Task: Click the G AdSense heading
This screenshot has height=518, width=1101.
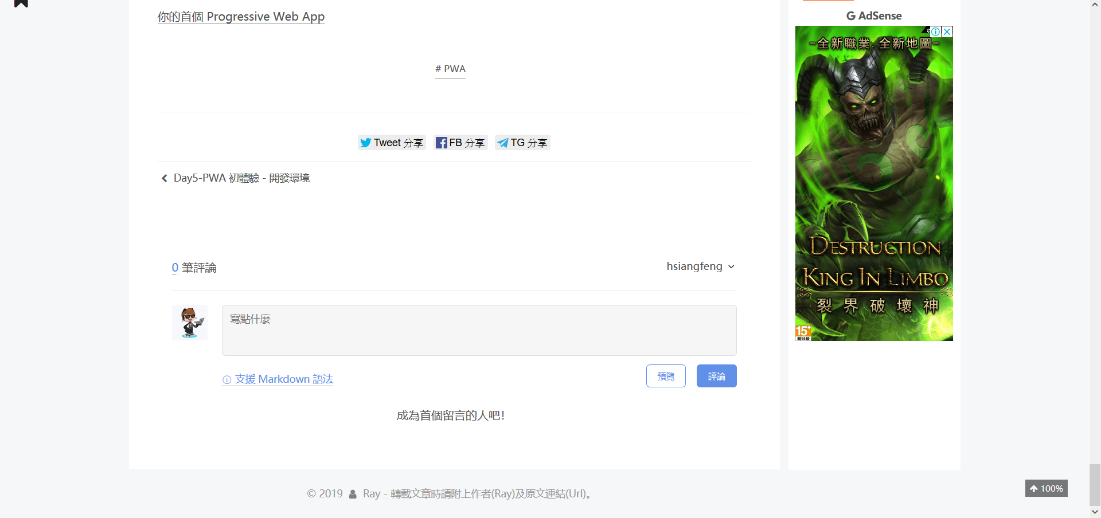Action: click(x=874, y=16)
